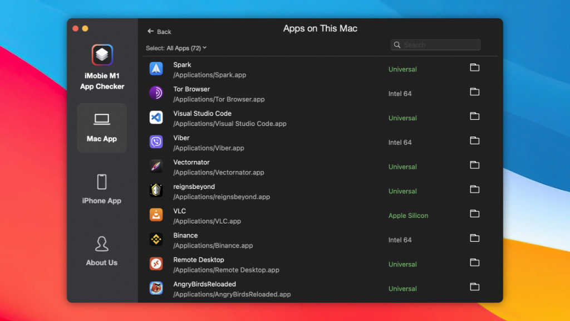This screenshot has height=321, width=570.
Task: Open the Select All Apps (72) dropdown
Action: (x=176, y=48)
